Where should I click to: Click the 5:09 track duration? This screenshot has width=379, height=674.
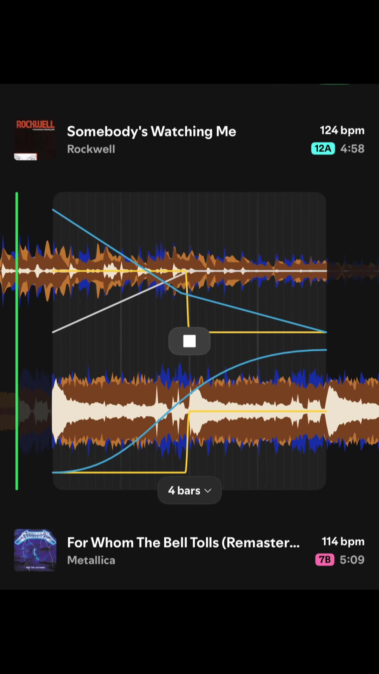click(x=352, y=560)
